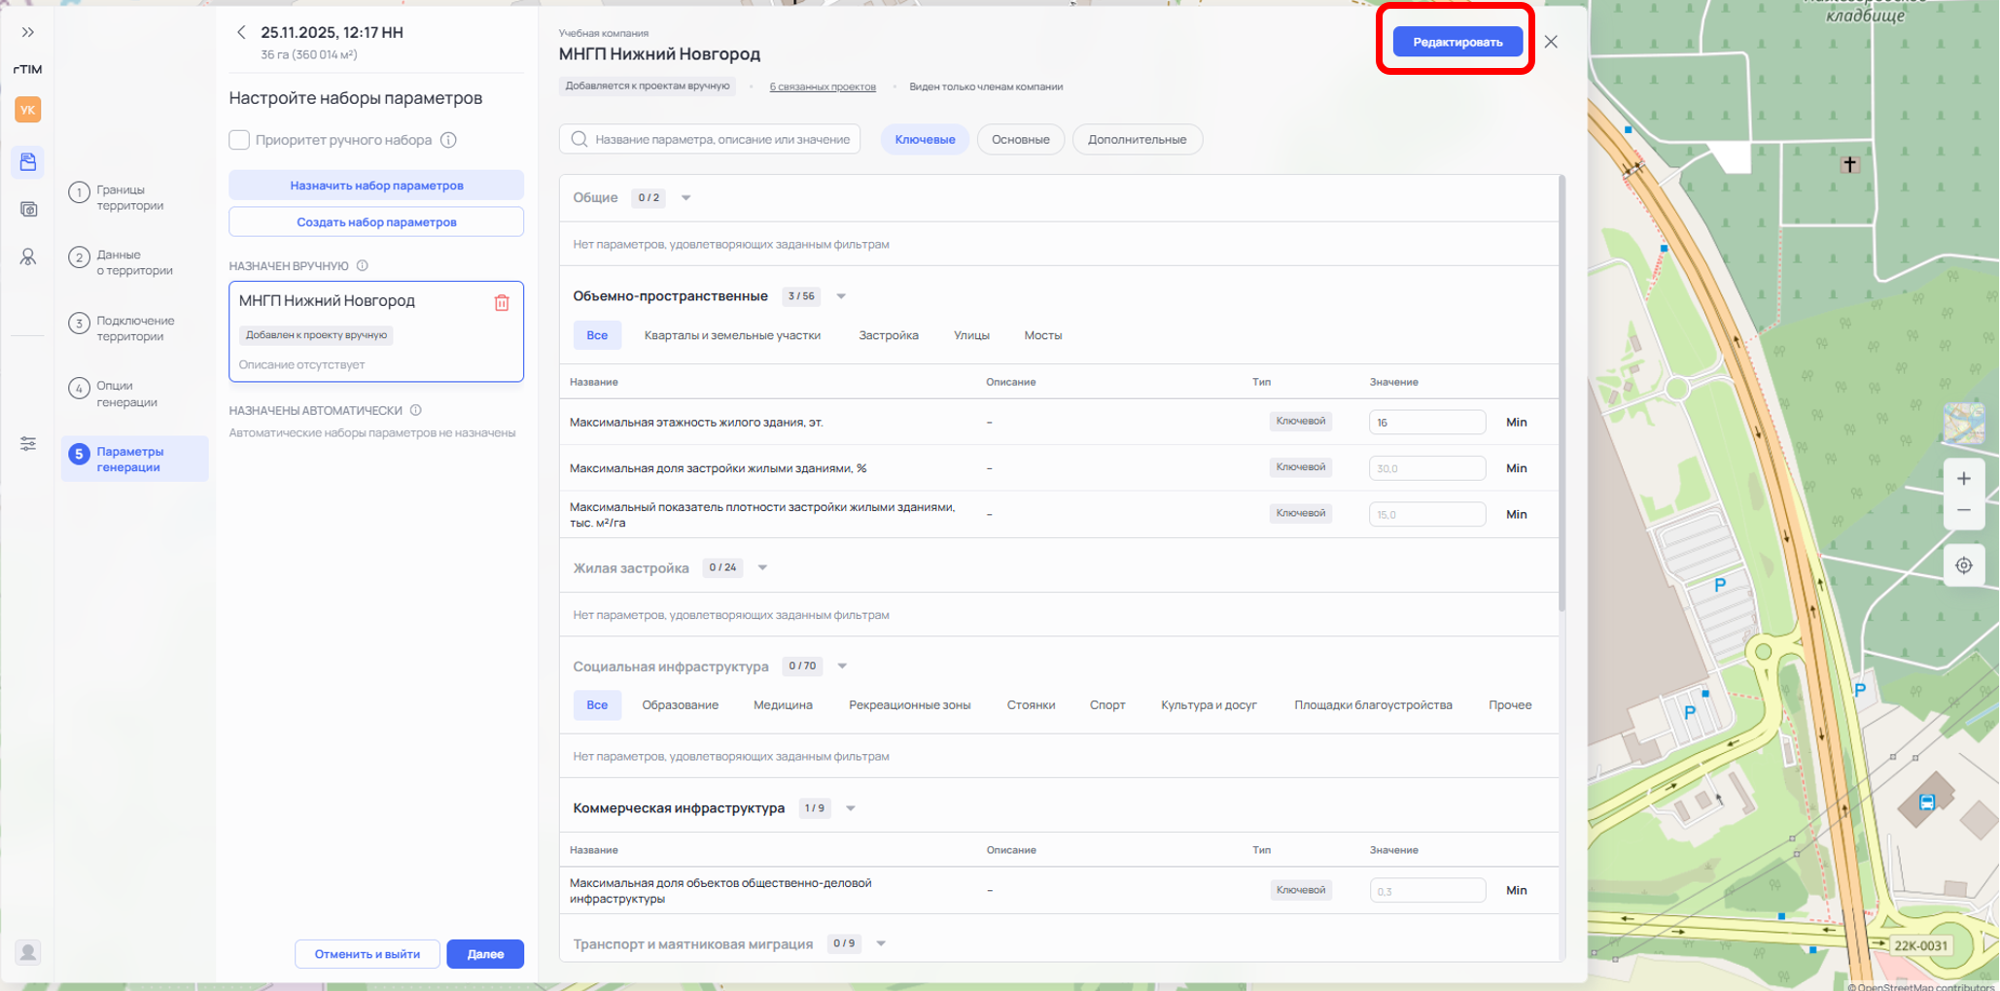Image resolution: width=2000 pixels, height=991 pixels.
Task: Click the trash icon for МНГП Нижний Новгород
Action: (x=502, y=303)
